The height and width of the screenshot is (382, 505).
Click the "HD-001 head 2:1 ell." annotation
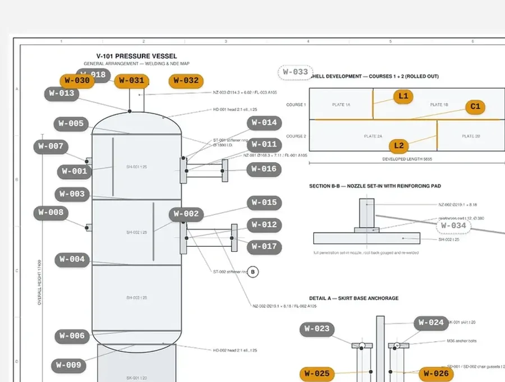click(235, 109)
